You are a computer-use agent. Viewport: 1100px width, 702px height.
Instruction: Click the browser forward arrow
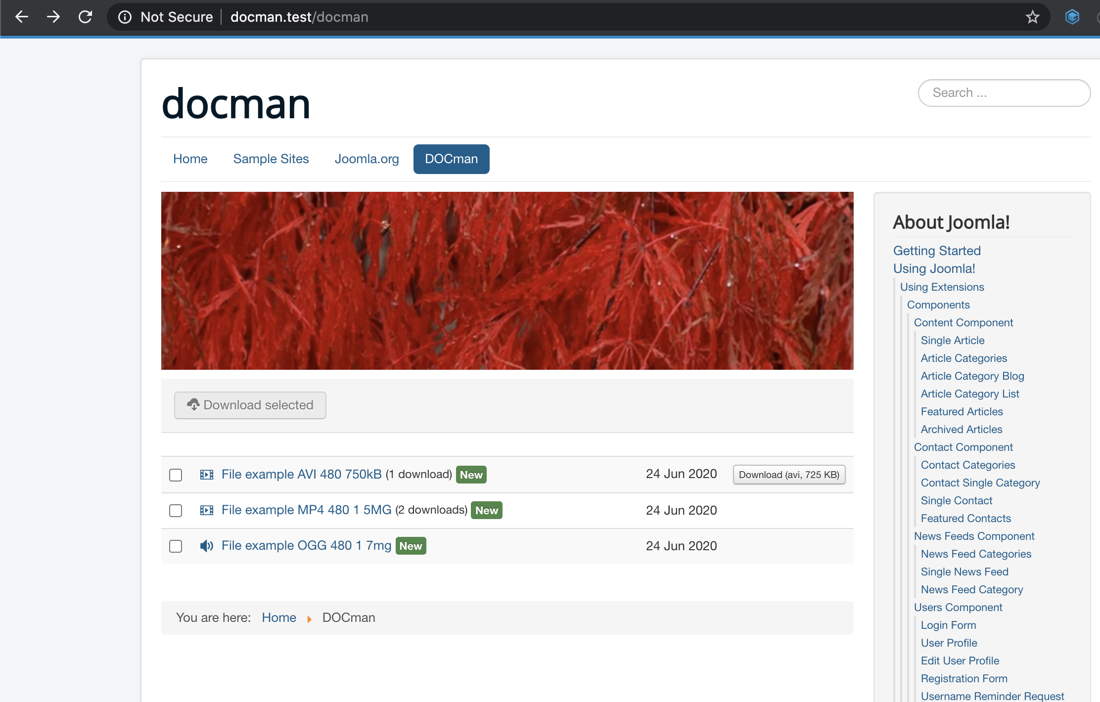[53, 17]
